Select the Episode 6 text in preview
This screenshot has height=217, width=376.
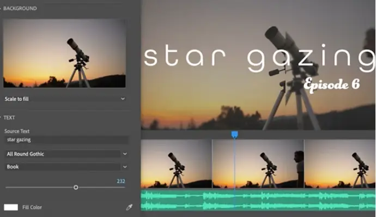click(332, 85)
